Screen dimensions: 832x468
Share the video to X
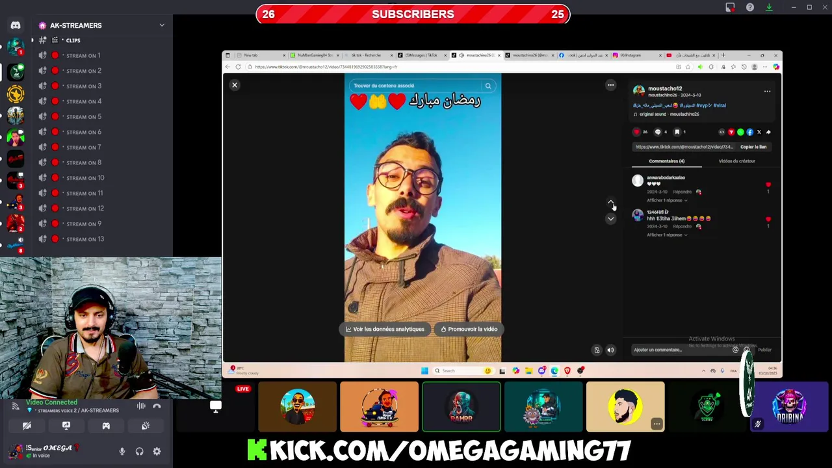pos(759,132)
